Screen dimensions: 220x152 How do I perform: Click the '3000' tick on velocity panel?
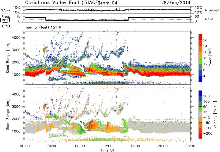coord(16,106)
